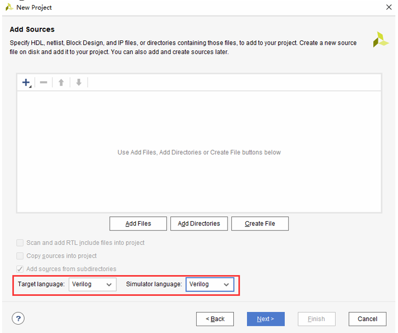
Task: Click the Add Directories button
Action: [x=199, y=223]
